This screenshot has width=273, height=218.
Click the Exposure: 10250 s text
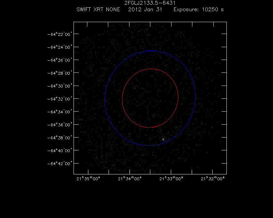tap(199, 9)
